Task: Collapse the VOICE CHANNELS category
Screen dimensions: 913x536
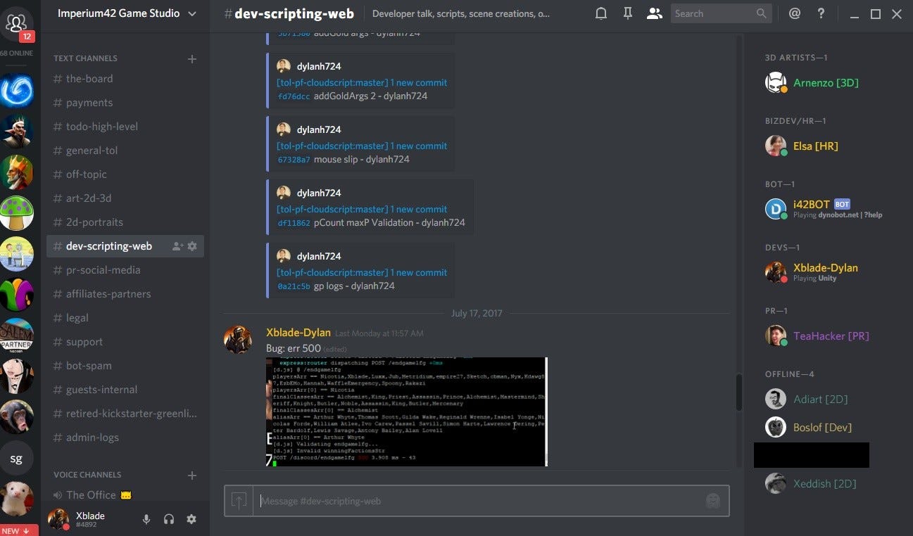Action: coord(87,475)
